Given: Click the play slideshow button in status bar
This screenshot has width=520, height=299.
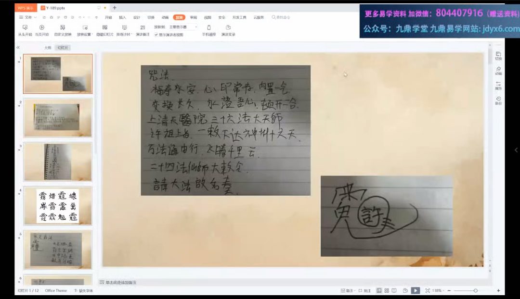Looking at the screenshot, I should pyautogui.click(x=415, y=291).
